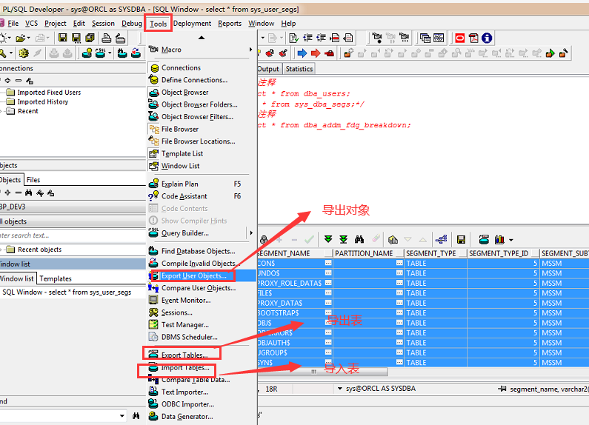Viewport: 589px width, 425px height.
Task: Click the SEGMENT_TYPE column header
Action: coord(435,253)
